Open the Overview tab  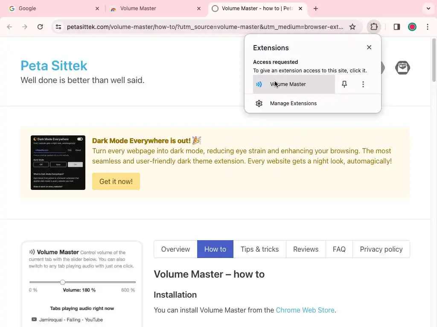[x=175, y=249]
